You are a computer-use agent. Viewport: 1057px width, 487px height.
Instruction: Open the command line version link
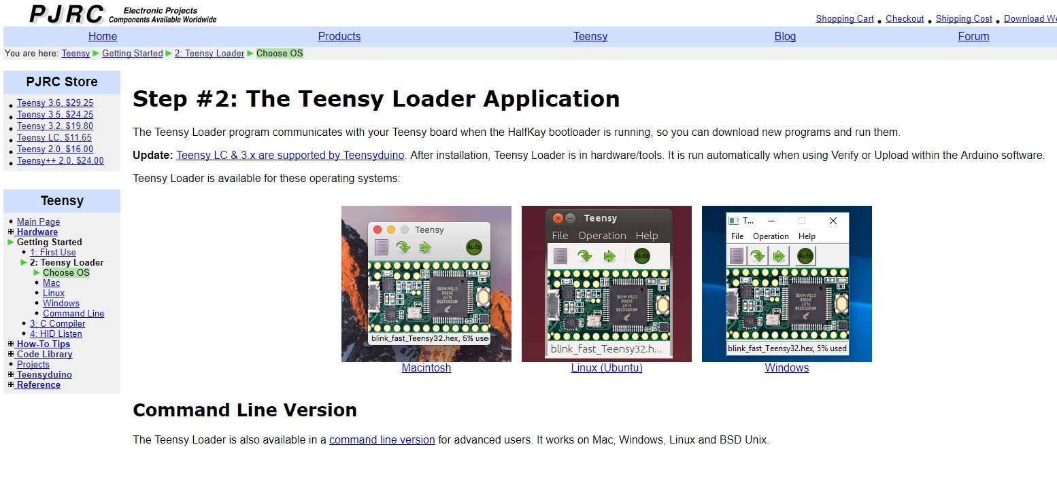click(382, 440)
